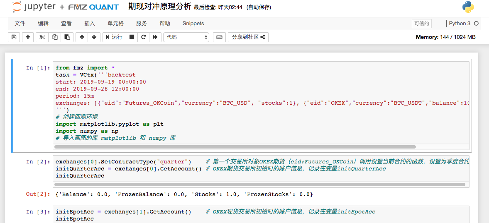Click the 'initSpotAcc' line in cell 3
The height and width of the screenshot is (223, 489).
[x=75, y=219]
